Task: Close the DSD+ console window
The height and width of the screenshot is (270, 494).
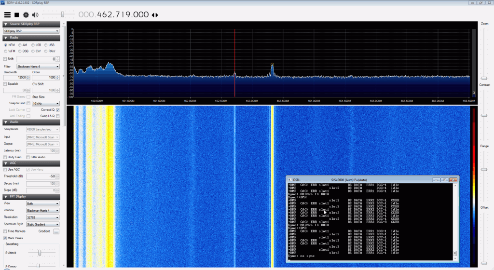Action: point(453,180)
